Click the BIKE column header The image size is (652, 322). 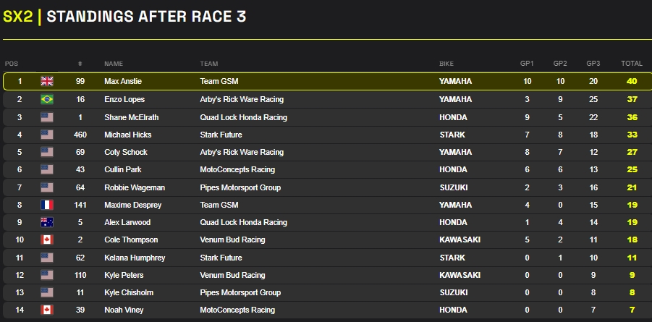[x=447, y=64]
